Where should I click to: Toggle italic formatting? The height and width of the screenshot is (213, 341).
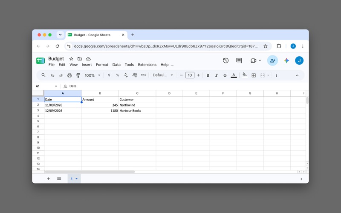pyautogui.click(x=217, y=75)
